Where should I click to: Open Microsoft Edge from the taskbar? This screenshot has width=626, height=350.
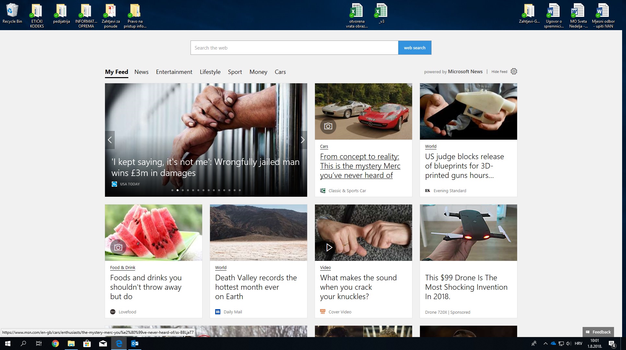click(x=119, y=344)
